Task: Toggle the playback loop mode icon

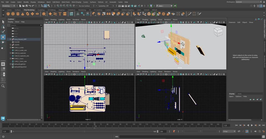Action: 239,131
